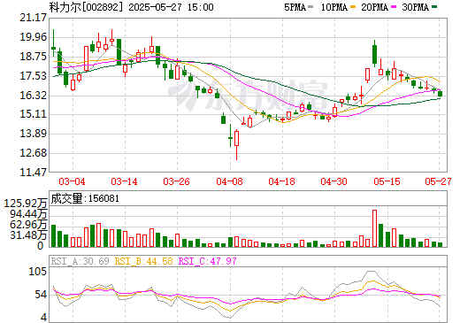Click the 54 RSI axis label
460x323 pixels.
pyautogui.click(x=41, y=295)
